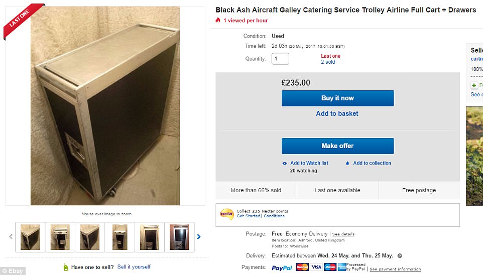Screen dimensions: 483x275
Task: Click the red flame viewed-per-hour icon
Action: pos(218,21)
